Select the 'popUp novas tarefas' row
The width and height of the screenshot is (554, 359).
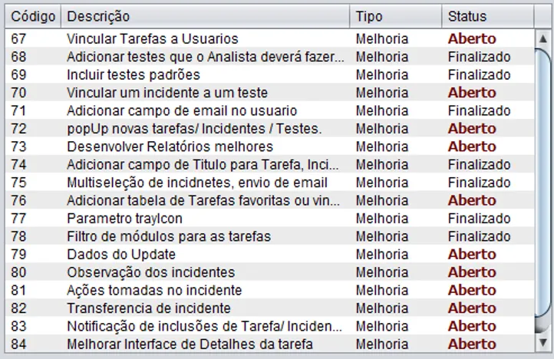193,128
